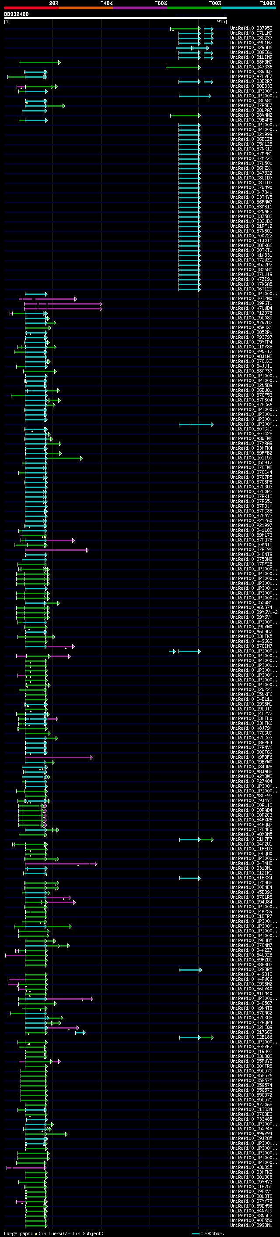Viewport: 280px width, 1237px height.
Task: Open the UniRef100_Q8GEG0 hit label
Action: pyautogui.click(x=251, y=52)
